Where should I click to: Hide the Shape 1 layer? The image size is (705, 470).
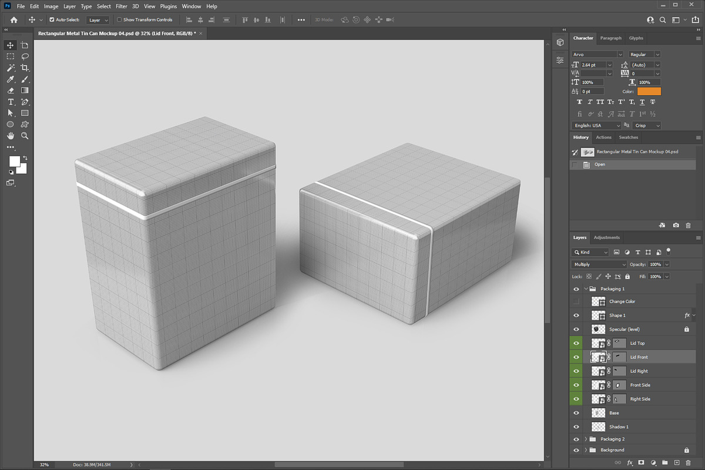coord(576,315)
